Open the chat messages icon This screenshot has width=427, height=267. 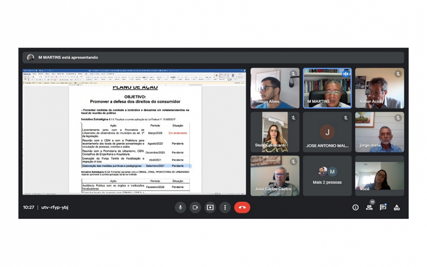click(x=383, y=208)
